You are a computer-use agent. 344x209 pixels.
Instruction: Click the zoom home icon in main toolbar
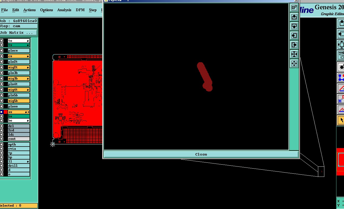pos(341,45)
